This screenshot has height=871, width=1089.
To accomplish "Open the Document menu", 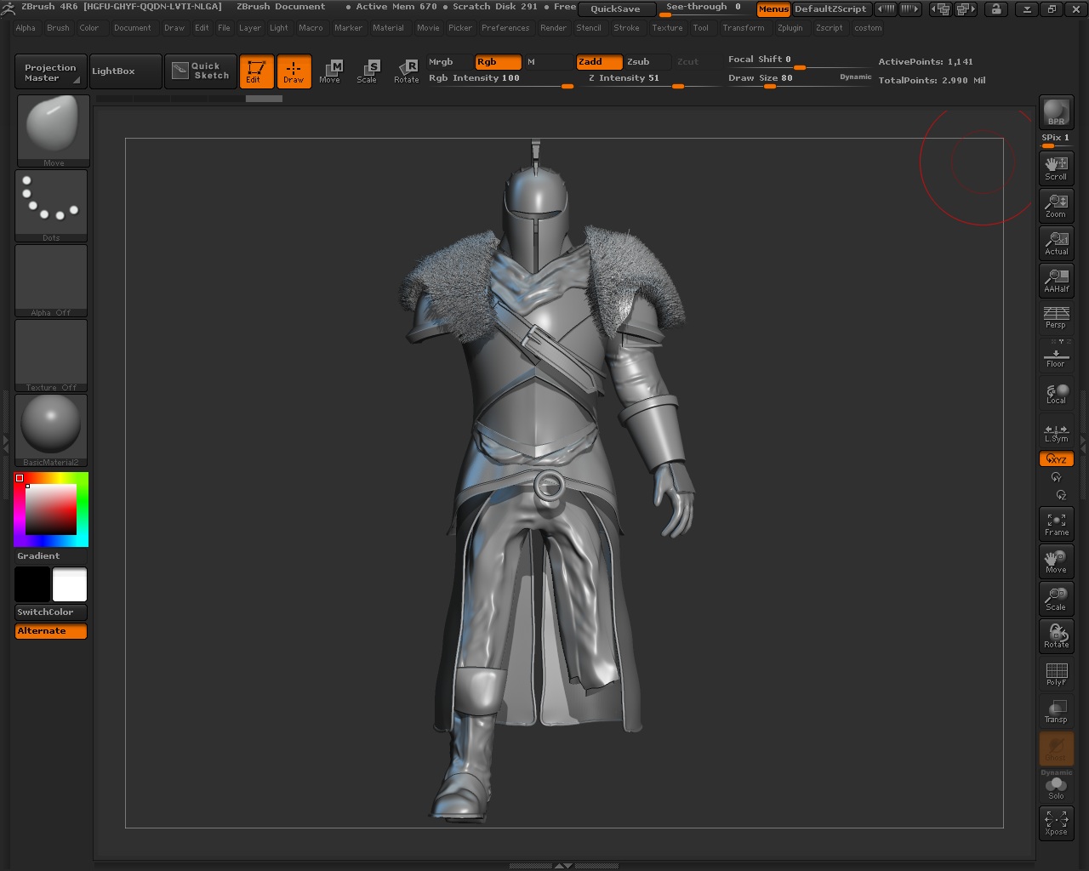I will 133,28.
